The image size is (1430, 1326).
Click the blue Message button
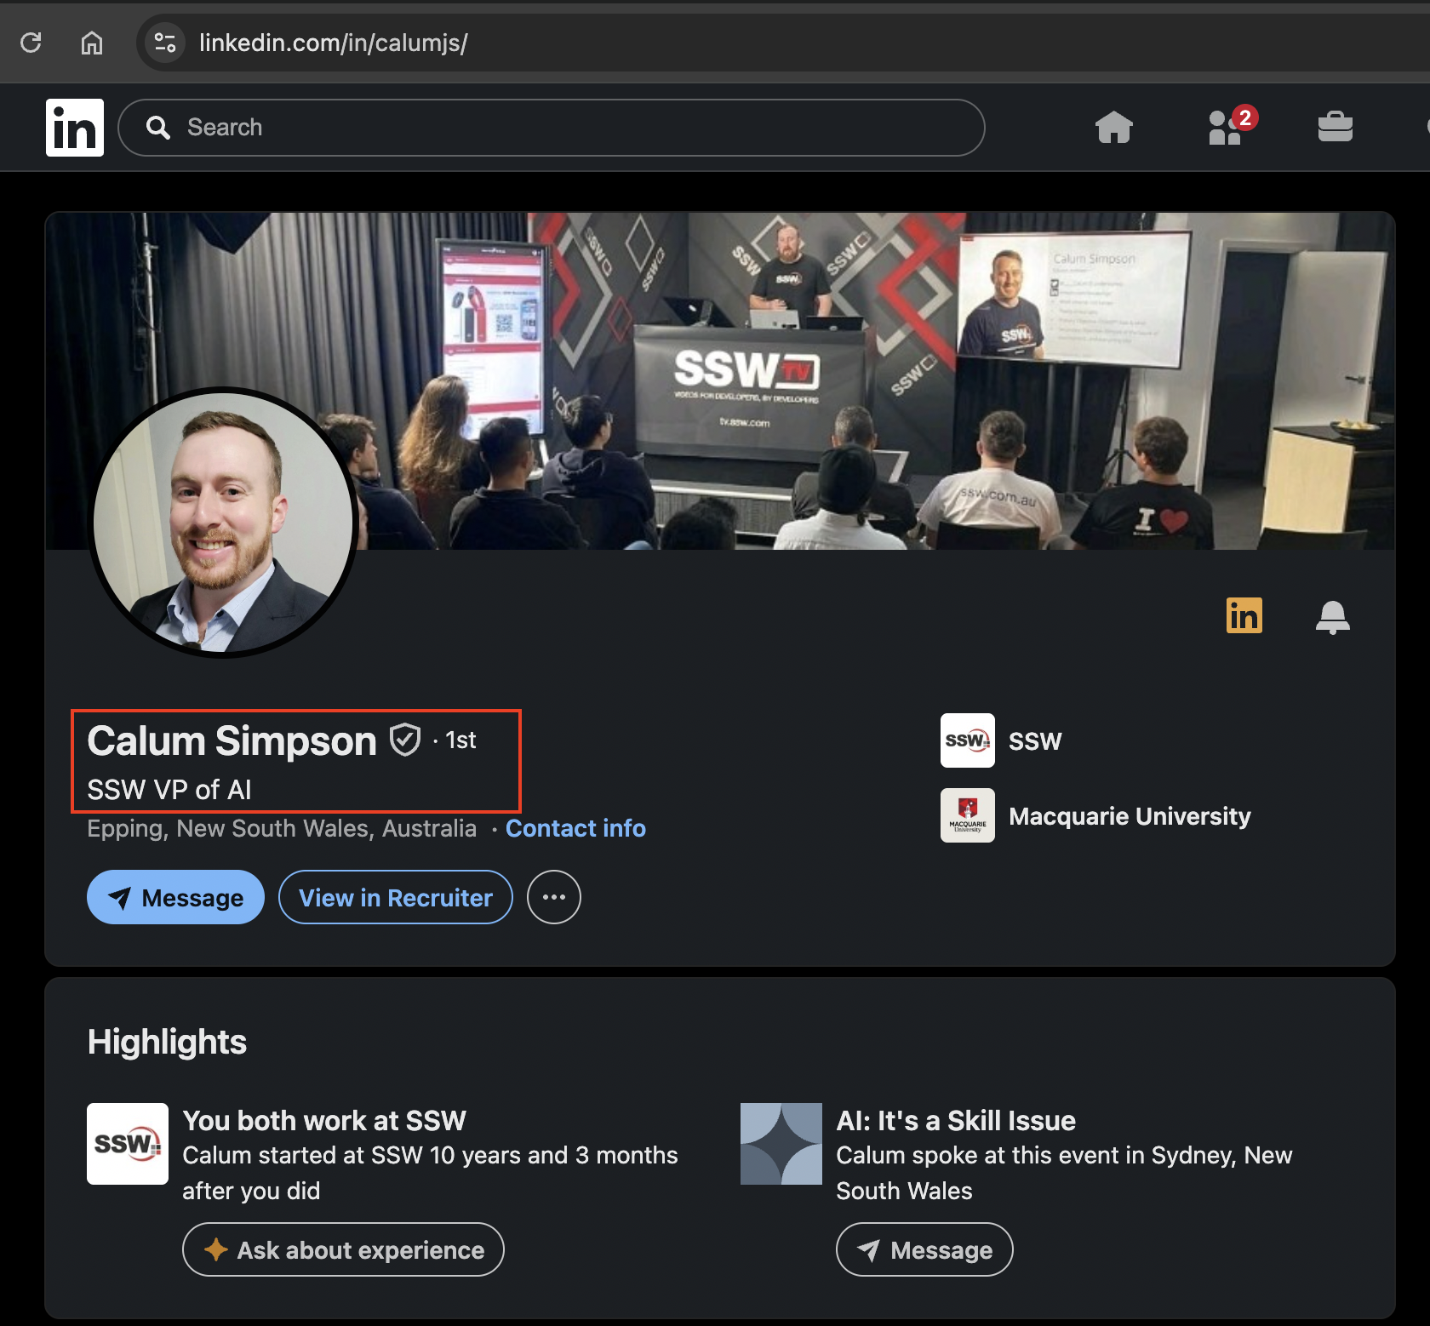point(175,897)
